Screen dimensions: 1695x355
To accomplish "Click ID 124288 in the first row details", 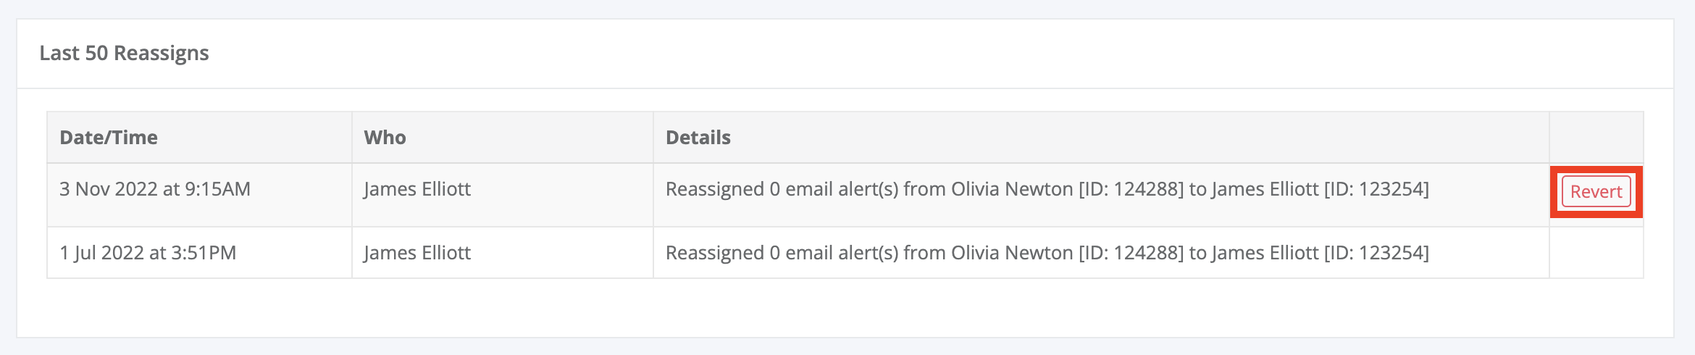I will click(1131, 190).
